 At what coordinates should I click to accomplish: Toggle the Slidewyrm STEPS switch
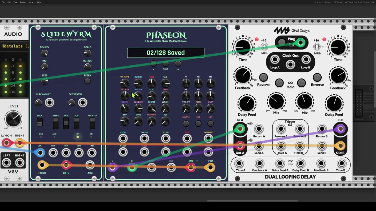pyautogui.click(x=56, y=123)
